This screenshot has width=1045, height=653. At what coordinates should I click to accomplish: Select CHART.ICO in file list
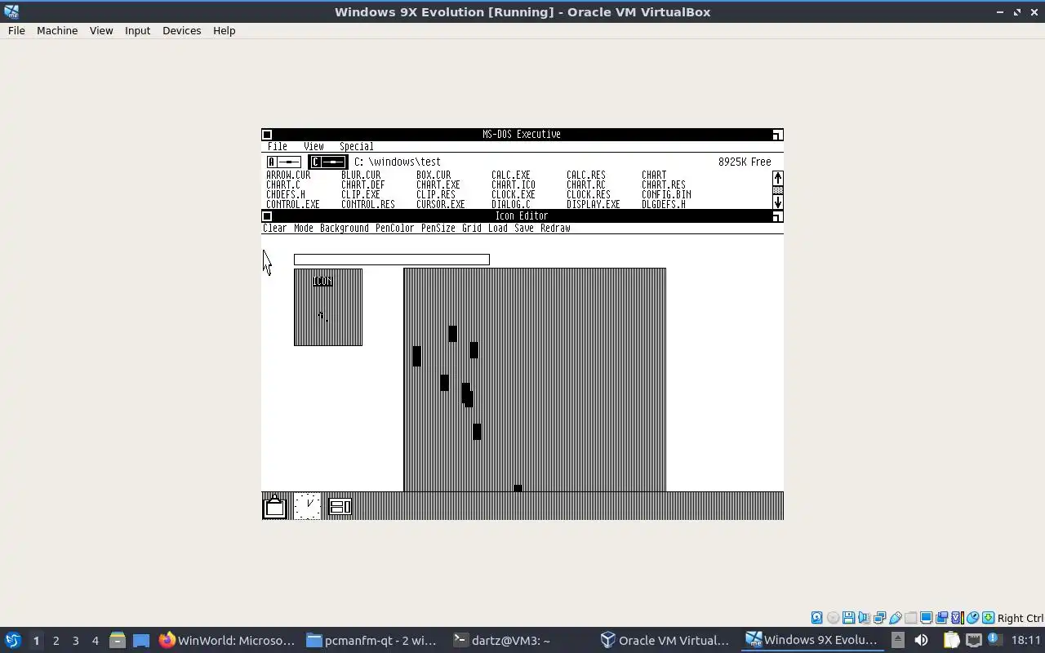(x=514, y=184)
